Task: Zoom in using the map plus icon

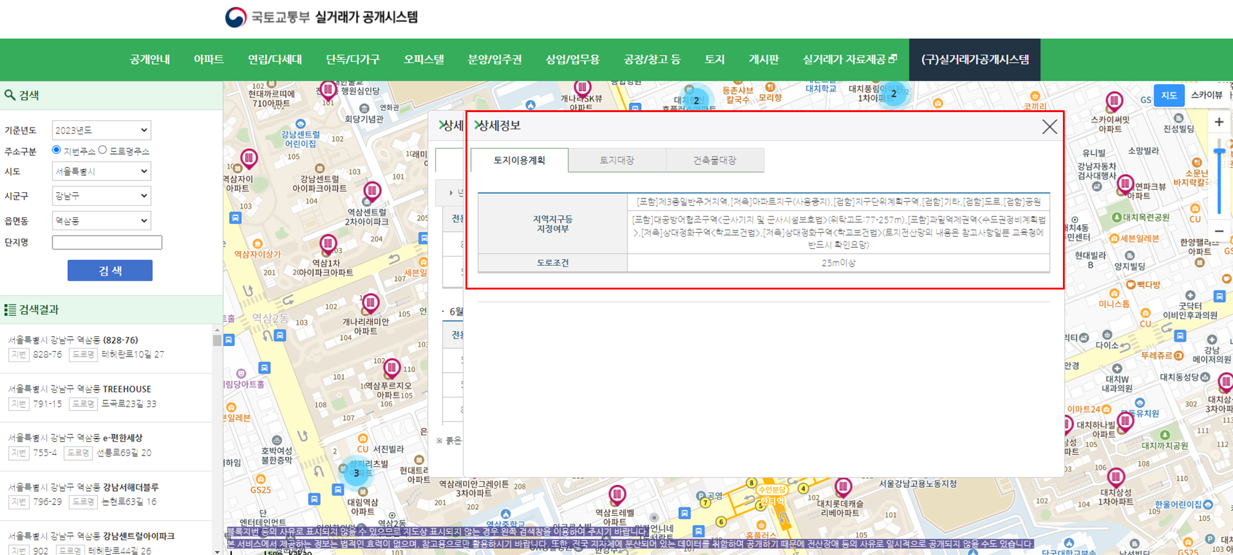Action: 1219,121
